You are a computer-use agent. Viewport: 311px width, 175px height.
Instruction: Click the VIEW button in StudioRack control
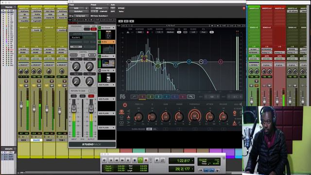pyautogui.click(x=92, y=55)
